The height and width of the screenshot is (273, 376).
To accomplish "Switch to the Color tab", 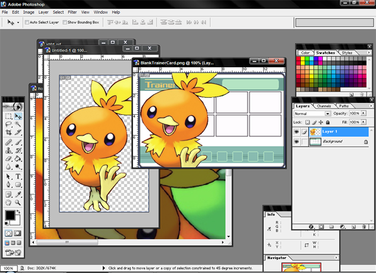I will (x=305, y=53).
